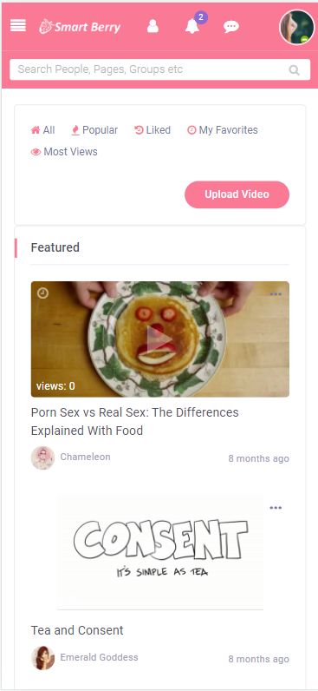The height and width of the screenshot is (691, 318).
Task: Click the Upload Video button
Action: [x=237, y=194]
